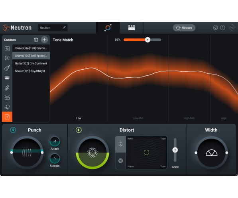Click the vertical Tone slider handle
238x198 pixels.
[x=175, y=150]
